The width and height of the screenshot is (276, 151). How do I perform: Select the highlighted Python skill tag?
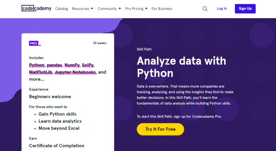coord(37,65)
